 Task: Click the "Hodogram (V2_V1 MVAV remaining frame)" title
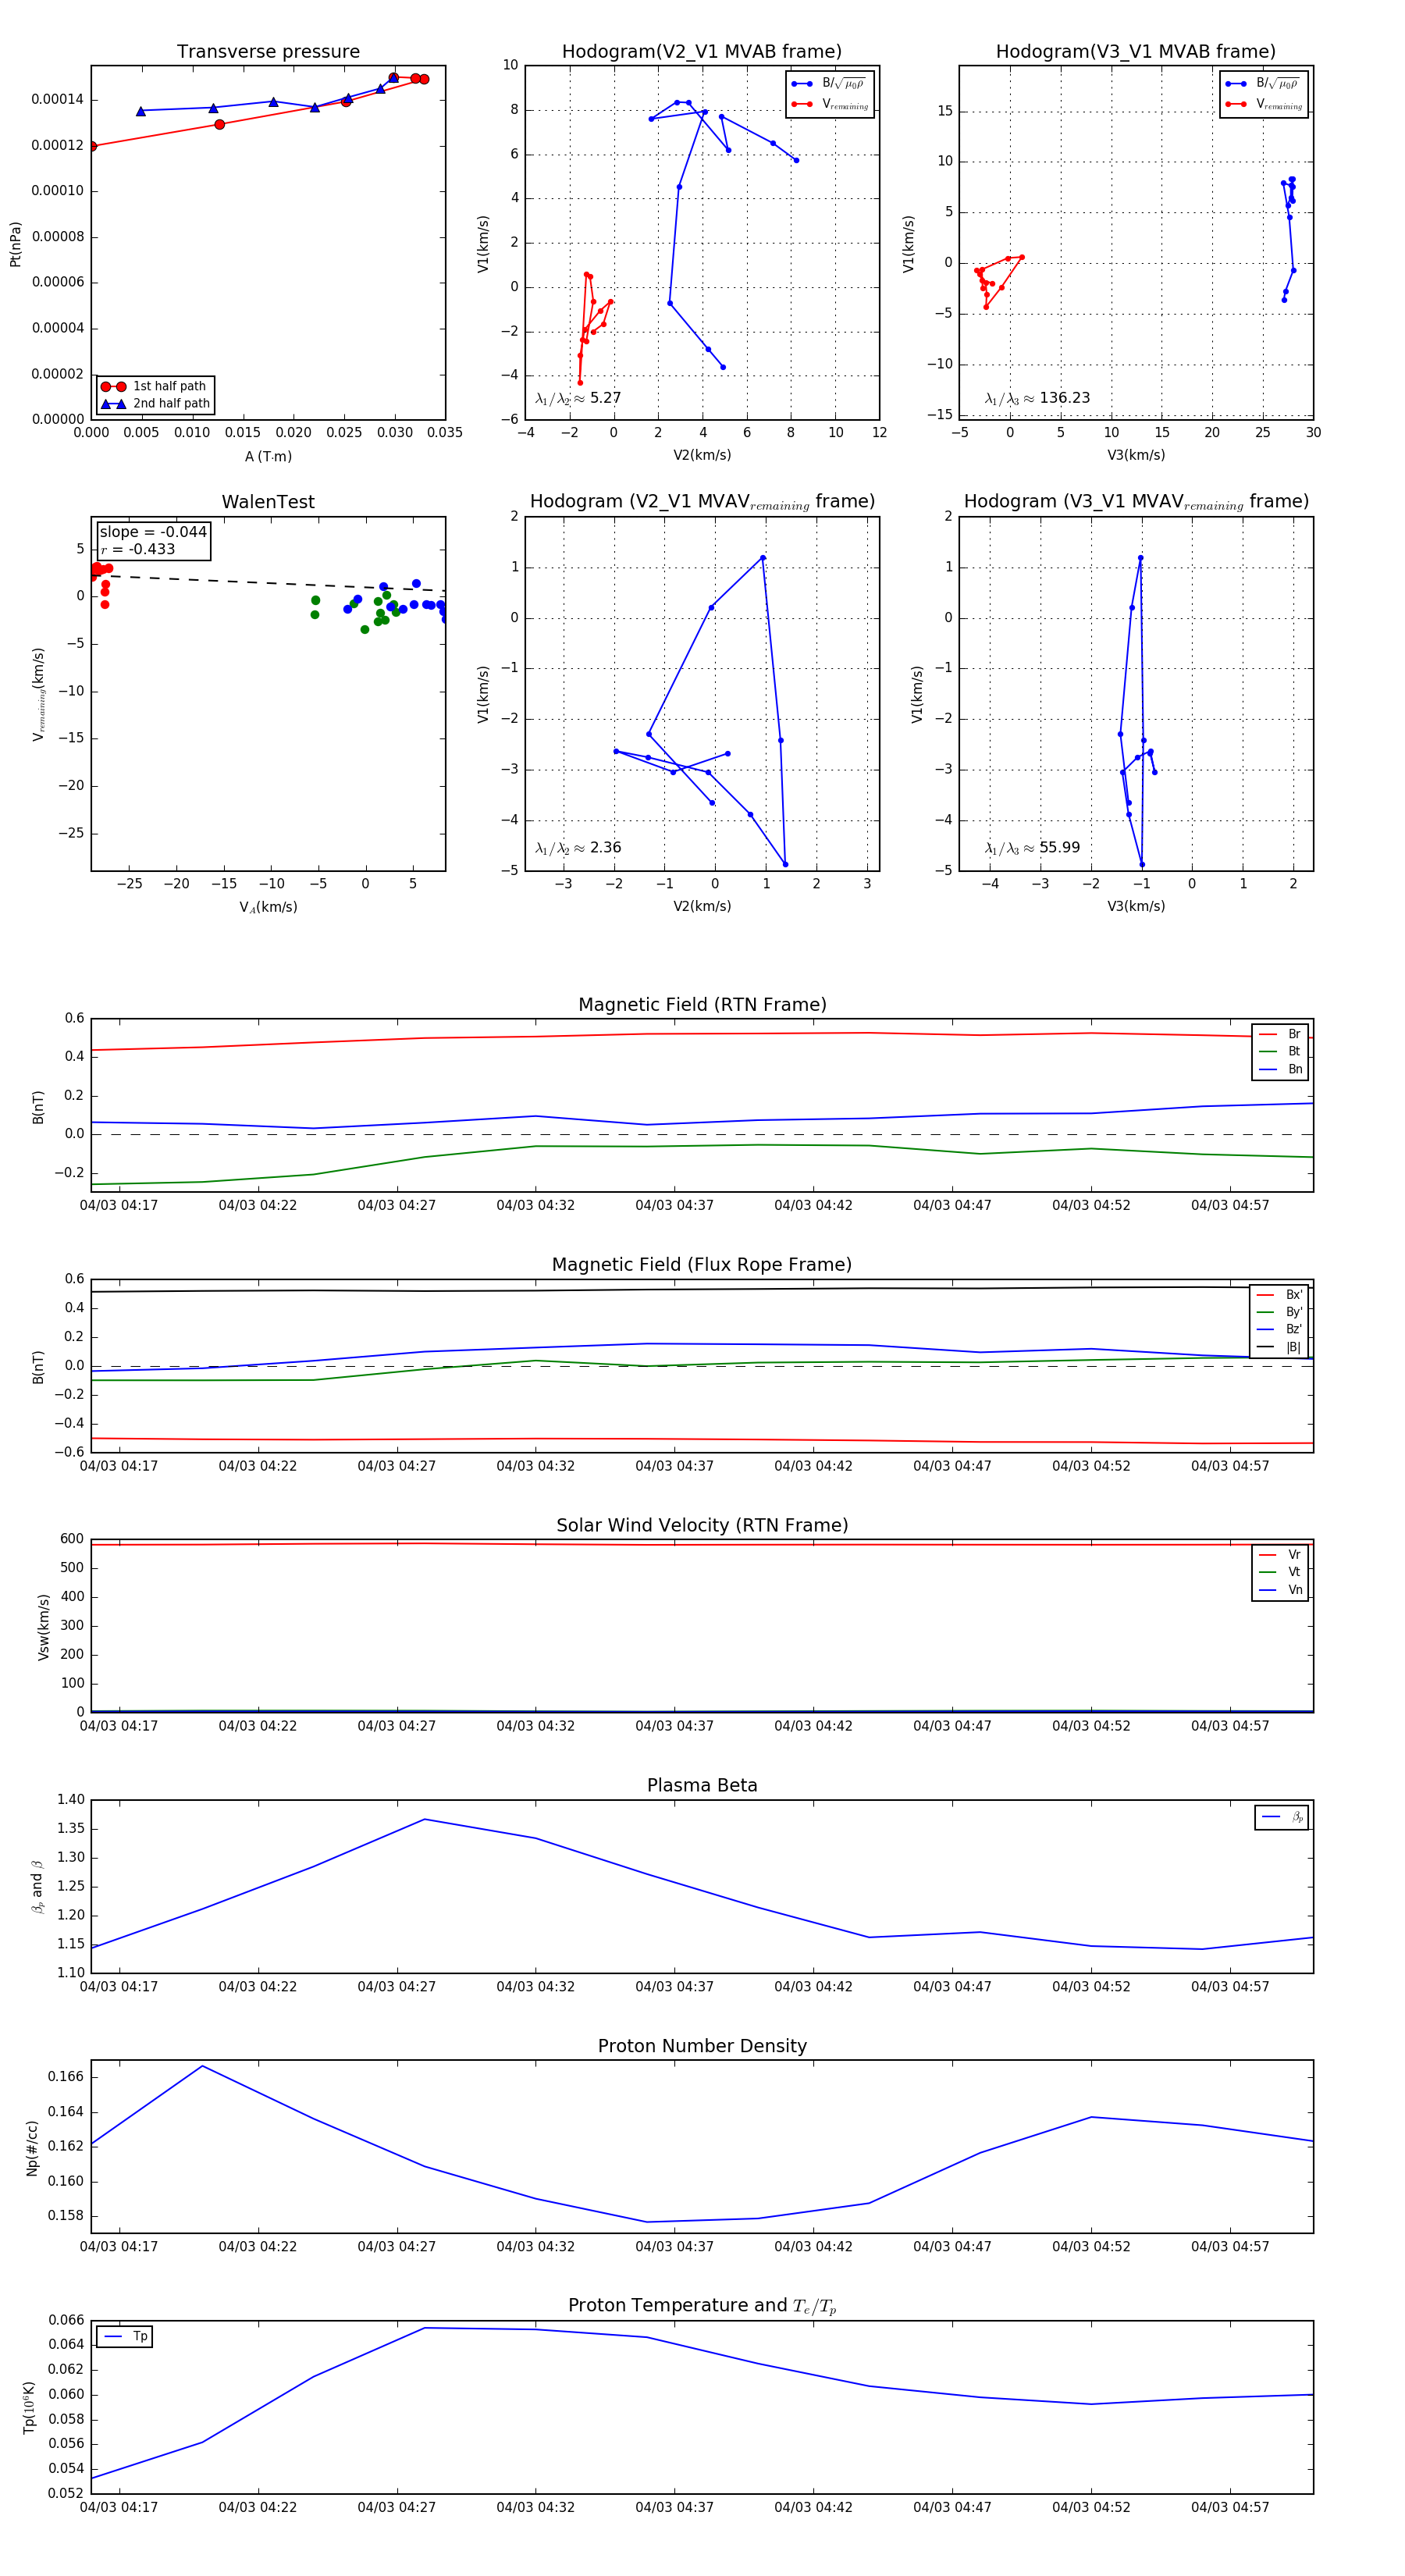702,502
